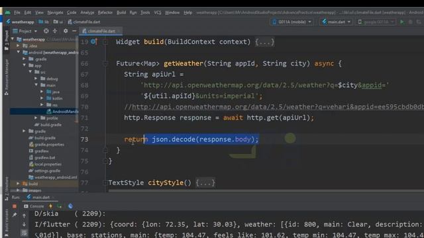Screen dimensions: 424x238
Task: Expand folded build method body on line 19
Action: [x=265, y=42]
